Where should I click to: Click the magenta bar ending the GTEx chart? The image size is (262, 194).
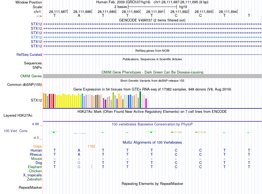pos(146,103)
